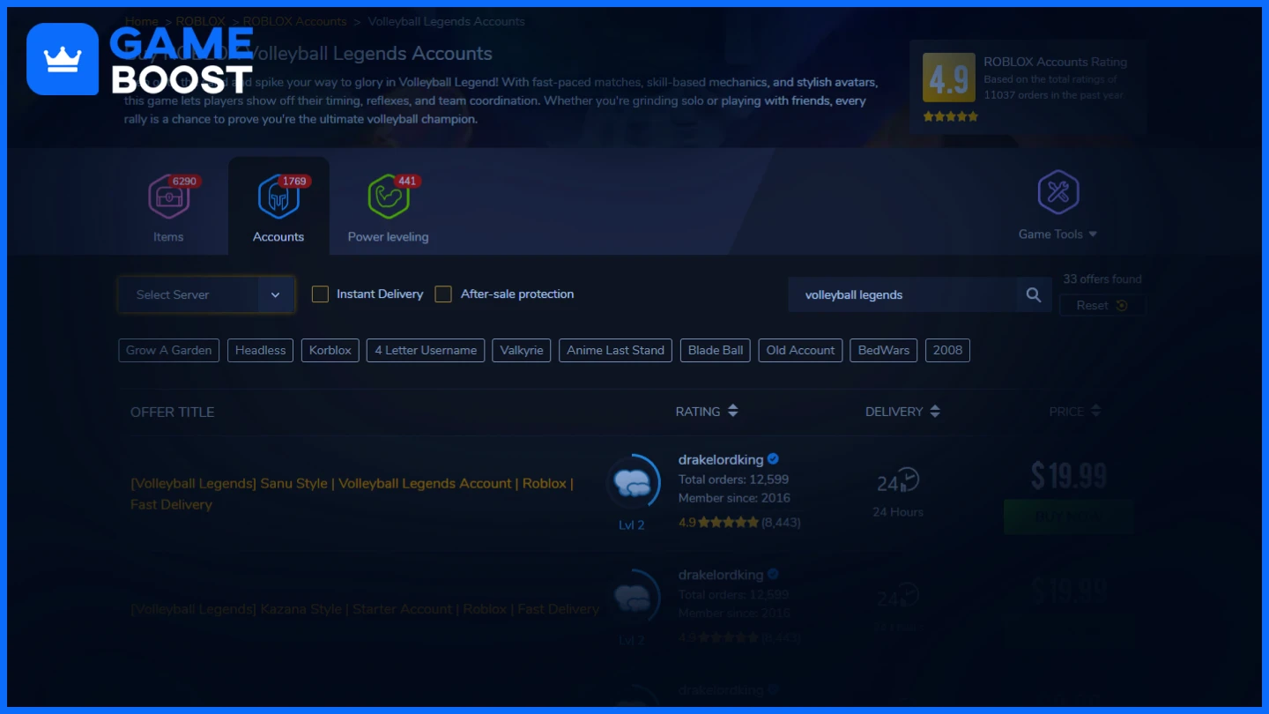Reset the search filters

[1102, 305]
